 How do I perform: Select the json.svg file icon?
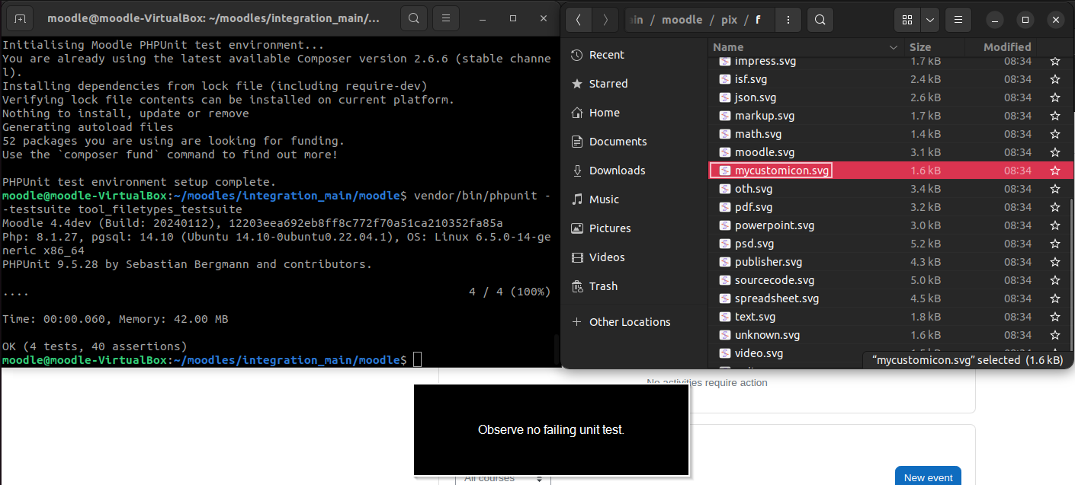724,97
